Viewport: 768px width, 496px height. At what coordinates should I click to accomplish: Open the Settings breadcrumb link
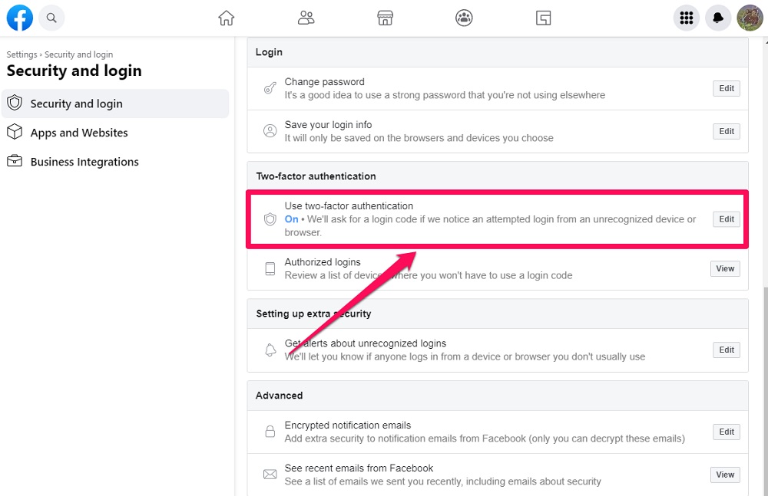[x=22, y=54]
